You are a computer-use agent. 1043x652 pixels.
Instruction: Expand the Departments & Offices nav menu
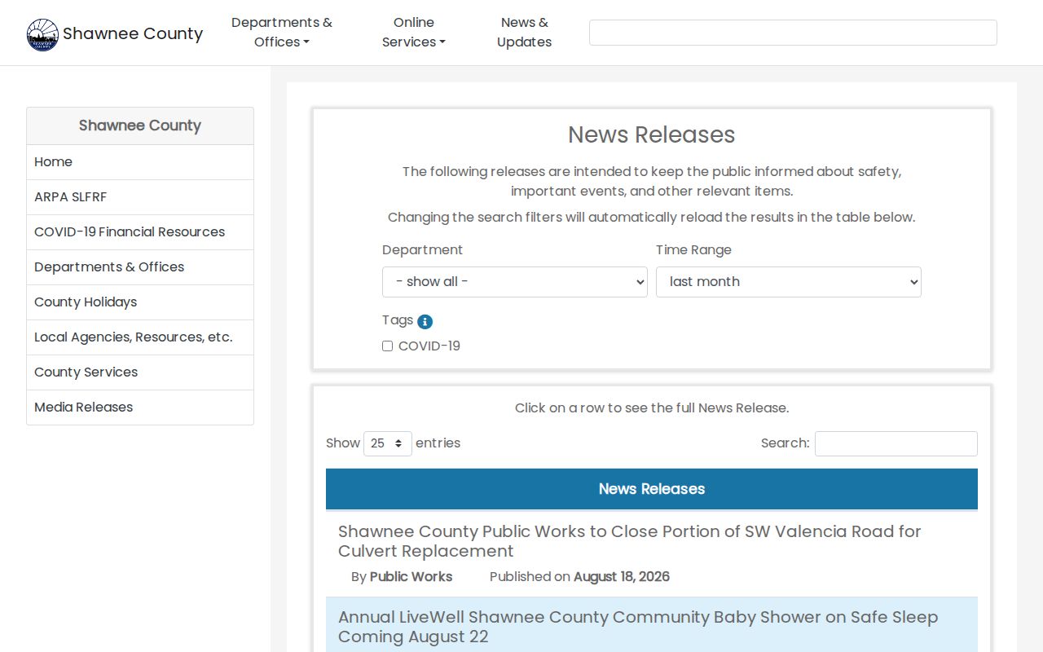click(282, 33)
